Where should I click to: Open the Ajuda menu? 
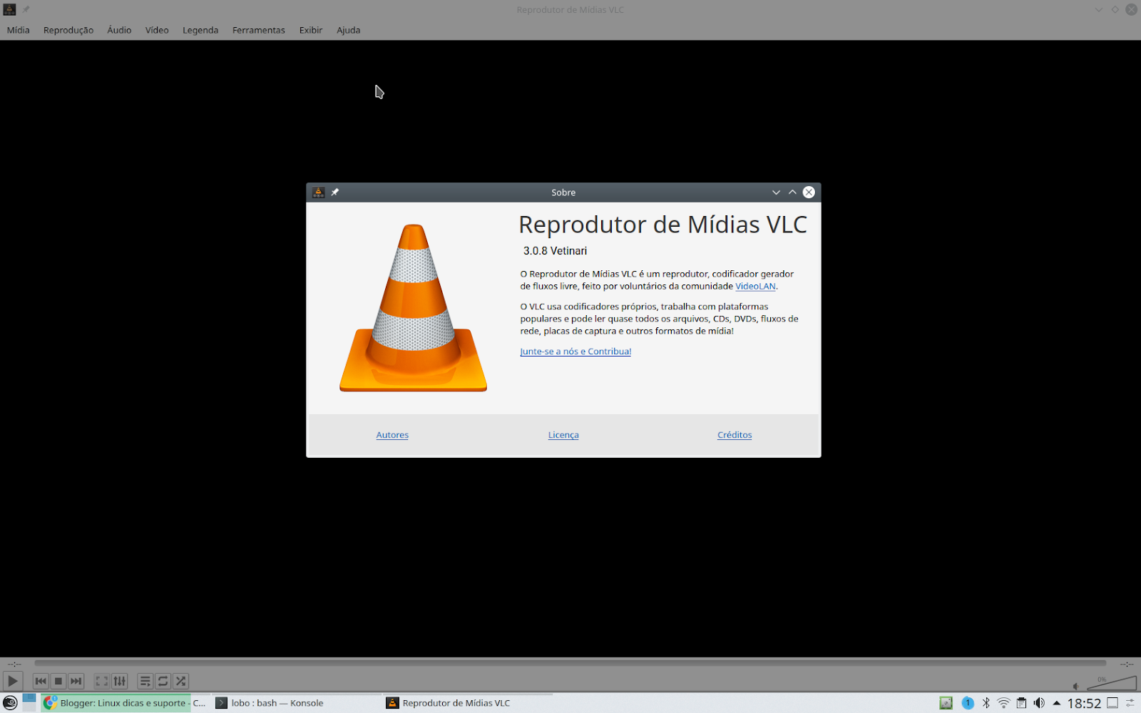pos(349,30)
